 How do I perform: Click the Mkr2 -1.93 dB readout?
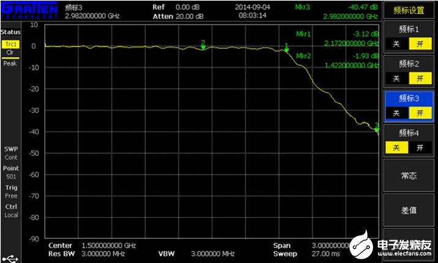coord(337,56)
